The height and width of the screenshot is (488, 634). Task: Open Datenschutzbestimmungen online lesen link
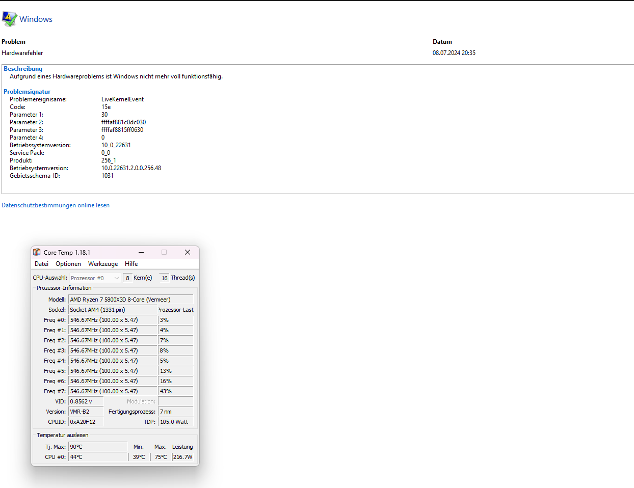point(56,205)
